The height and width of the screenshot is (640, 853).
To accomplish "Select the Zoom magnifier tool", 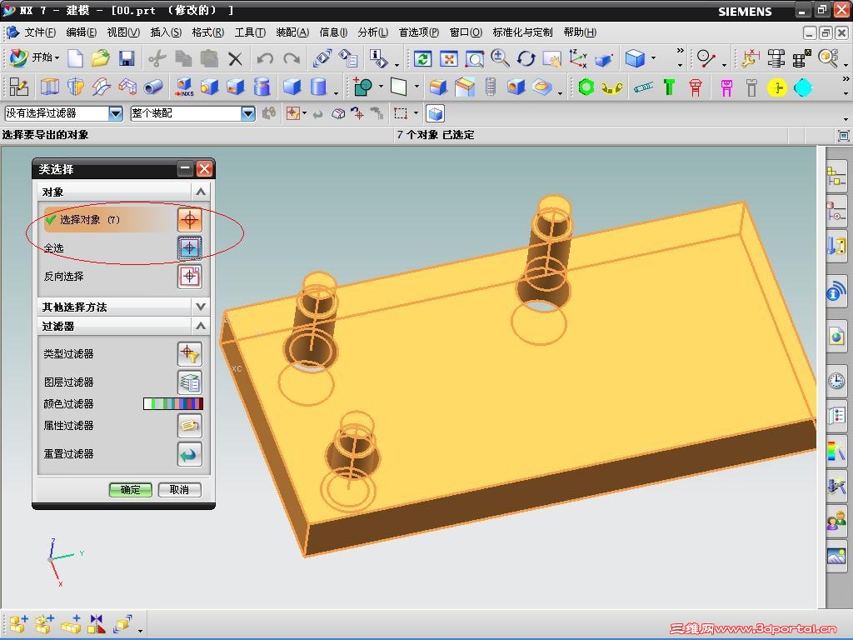I will click(x=500, y=58).
